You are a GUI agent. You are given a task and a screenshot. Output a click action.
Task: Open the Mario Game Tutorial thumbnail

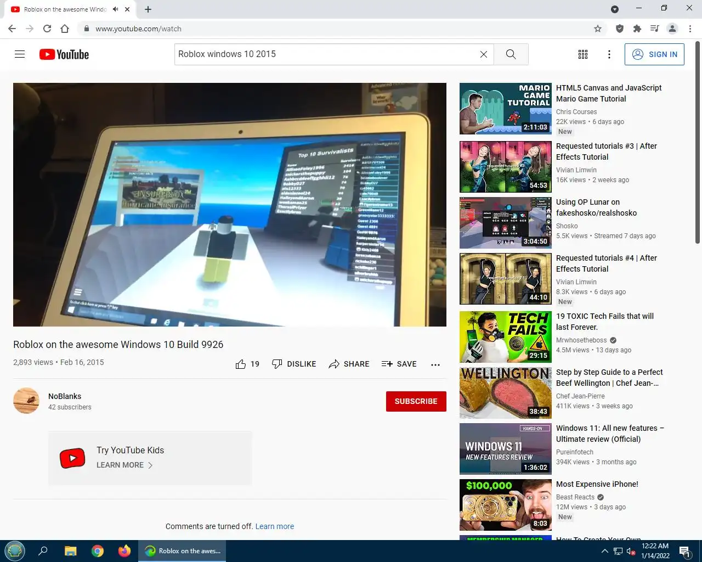coord(506,109)
